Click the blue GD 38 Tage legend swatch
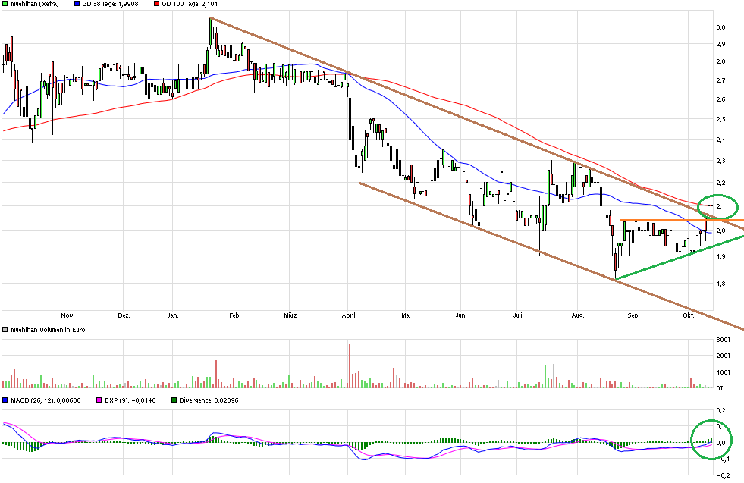This screenshot has width=744, height=483. tap(77, 4)
